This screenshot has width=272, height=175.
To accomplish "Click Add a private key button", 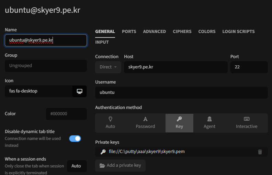I will click(x=120, y=165).
